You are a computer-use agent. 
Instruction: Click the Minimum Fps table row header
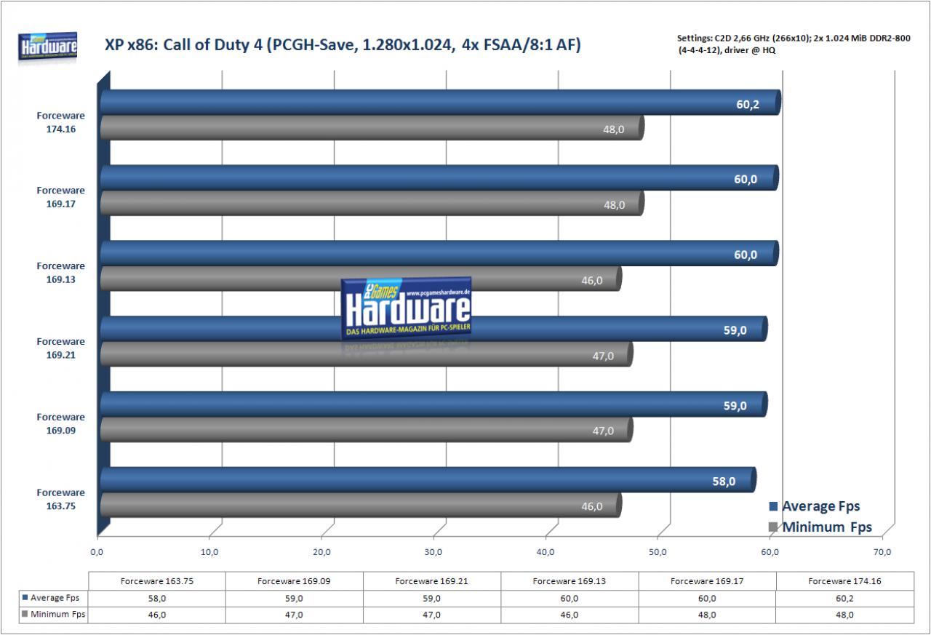tap(53, 615)
